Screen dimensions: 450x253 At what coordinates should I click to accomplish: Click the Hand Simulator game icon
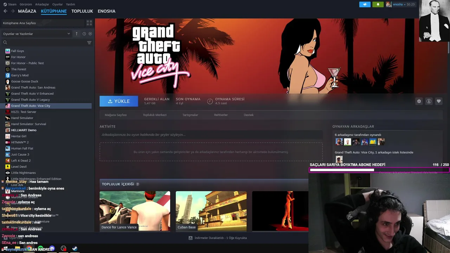pyautogui.click(x=8, y=118)
